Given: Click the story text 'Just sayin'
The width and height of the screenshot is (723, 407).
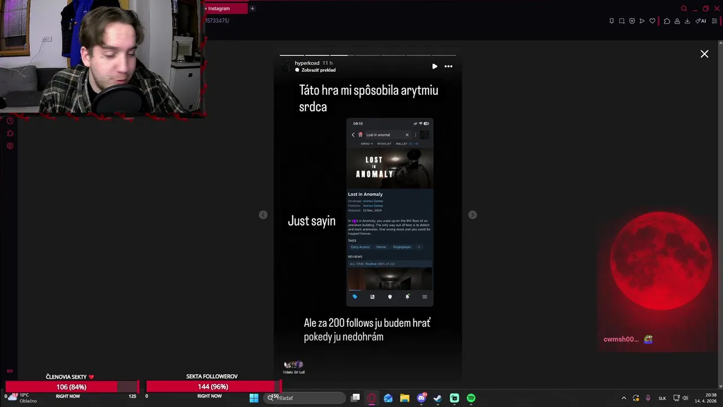Looking at the screenshot, I should click(x=312, y=221).
